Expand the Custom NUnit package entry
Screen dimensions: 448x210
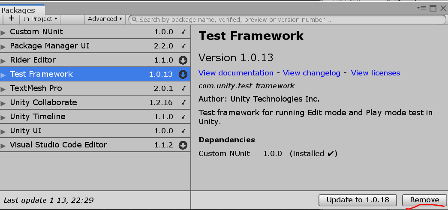tap(3, 32)
